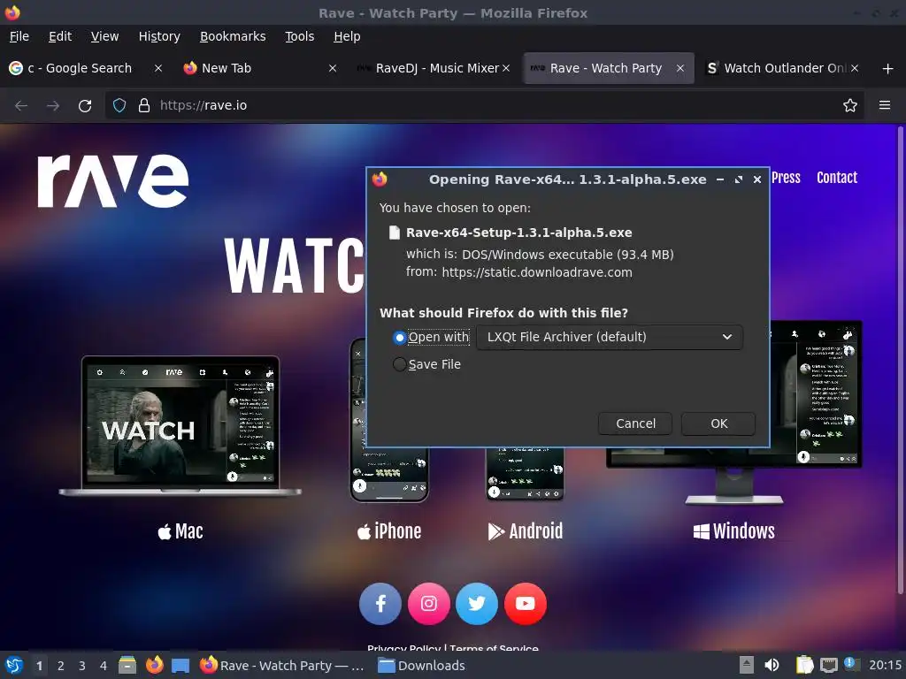Image resolution: width=906 pixels, height=679 pixels.
Task: Open Rave's Instagram page icon
Action: coord(429,604)
